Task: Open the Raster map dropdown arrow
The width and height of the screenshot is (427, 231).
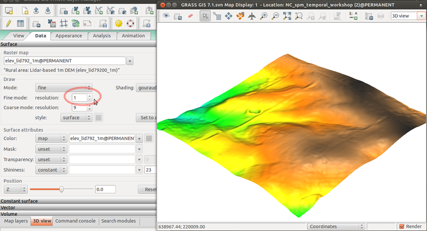Action: pos(130,61)
